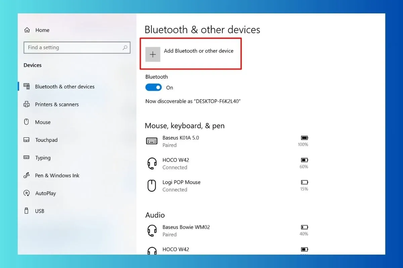403x268 pixels.
Task: Open Printers & scanners via its printer icon
Action: tap(27, 104)
